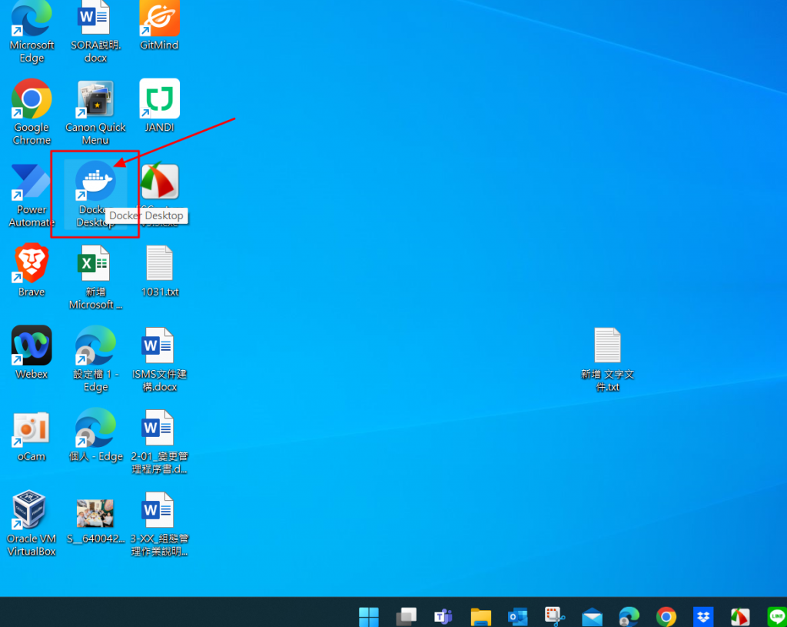Screen dimensions: 787x627
Task: Open the Mail app from the taskbar
Action: coord(593,617)
